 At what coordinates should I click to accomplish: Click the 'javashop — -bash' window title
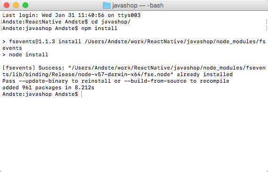(x=138, y=5)
